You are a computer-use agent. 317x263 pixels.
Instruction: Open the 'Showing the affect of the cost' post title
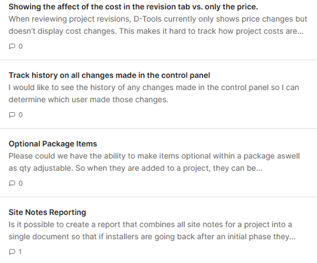[x=133, y=7]
